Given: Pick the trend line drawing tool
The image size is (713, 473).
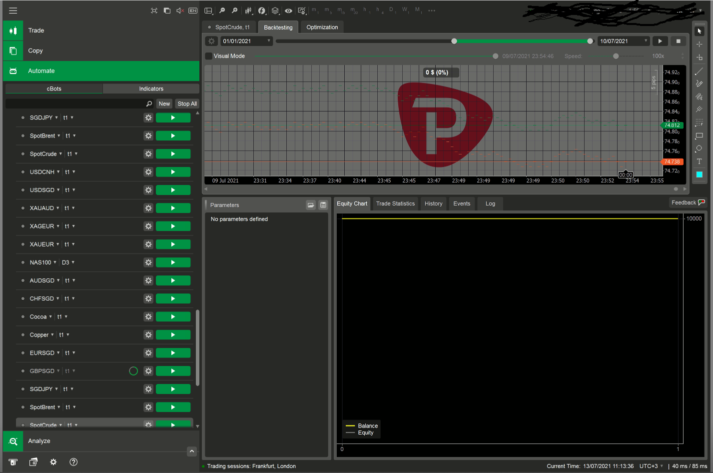Looking at the screenshot, I should click(x=699, y=71).
